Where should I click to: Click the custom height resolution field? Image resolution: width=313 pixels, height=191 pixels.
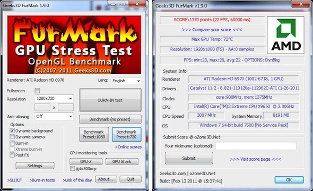coord(66,107)
